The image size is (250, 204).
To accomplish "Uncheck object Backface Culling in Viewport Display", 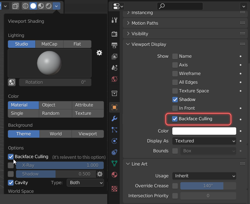I will tap(175, 119).
